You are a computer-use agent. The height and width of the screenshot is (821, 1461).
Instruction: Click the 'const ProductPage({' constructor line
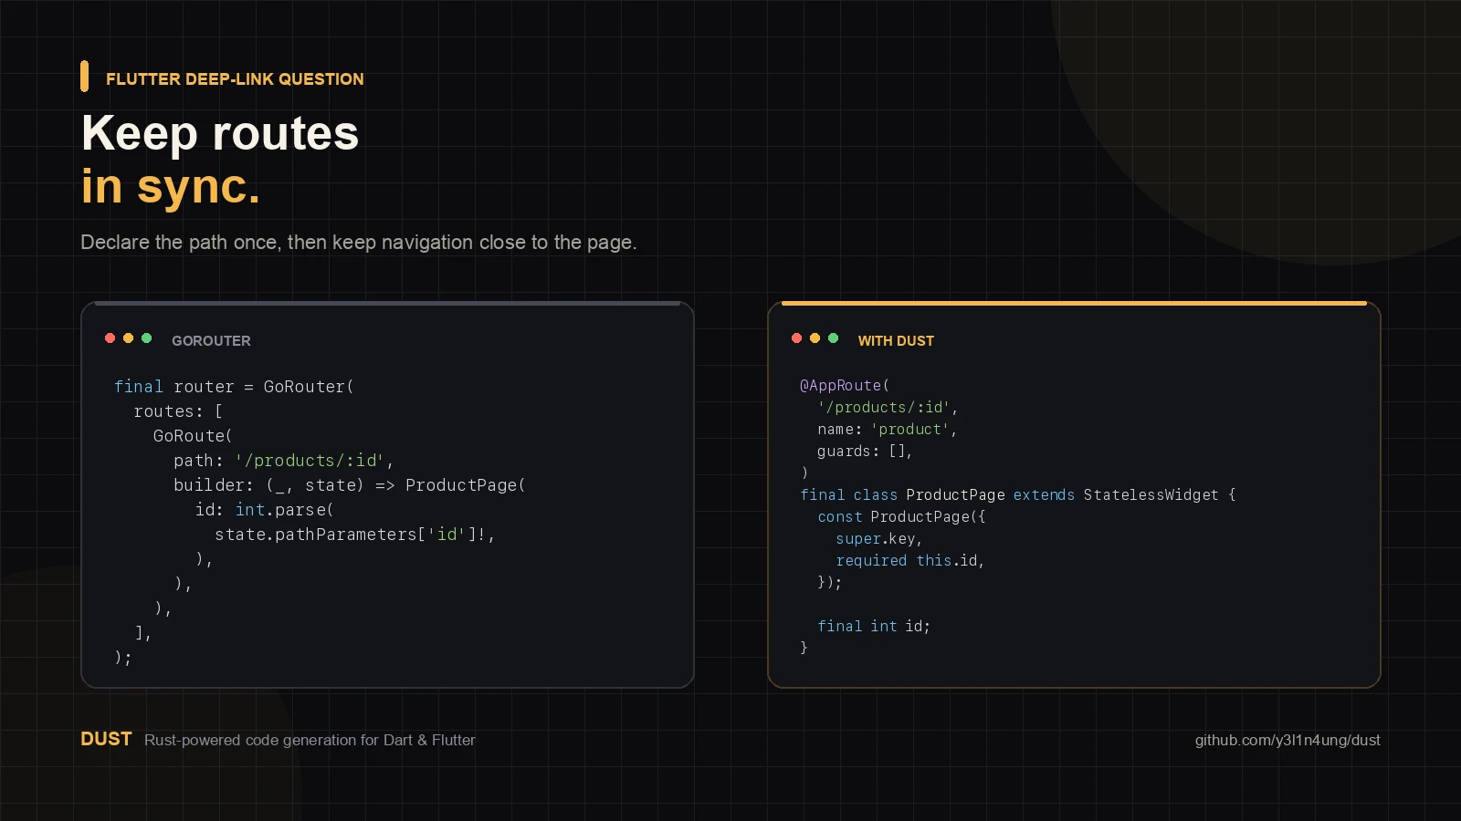coord(901,516)
